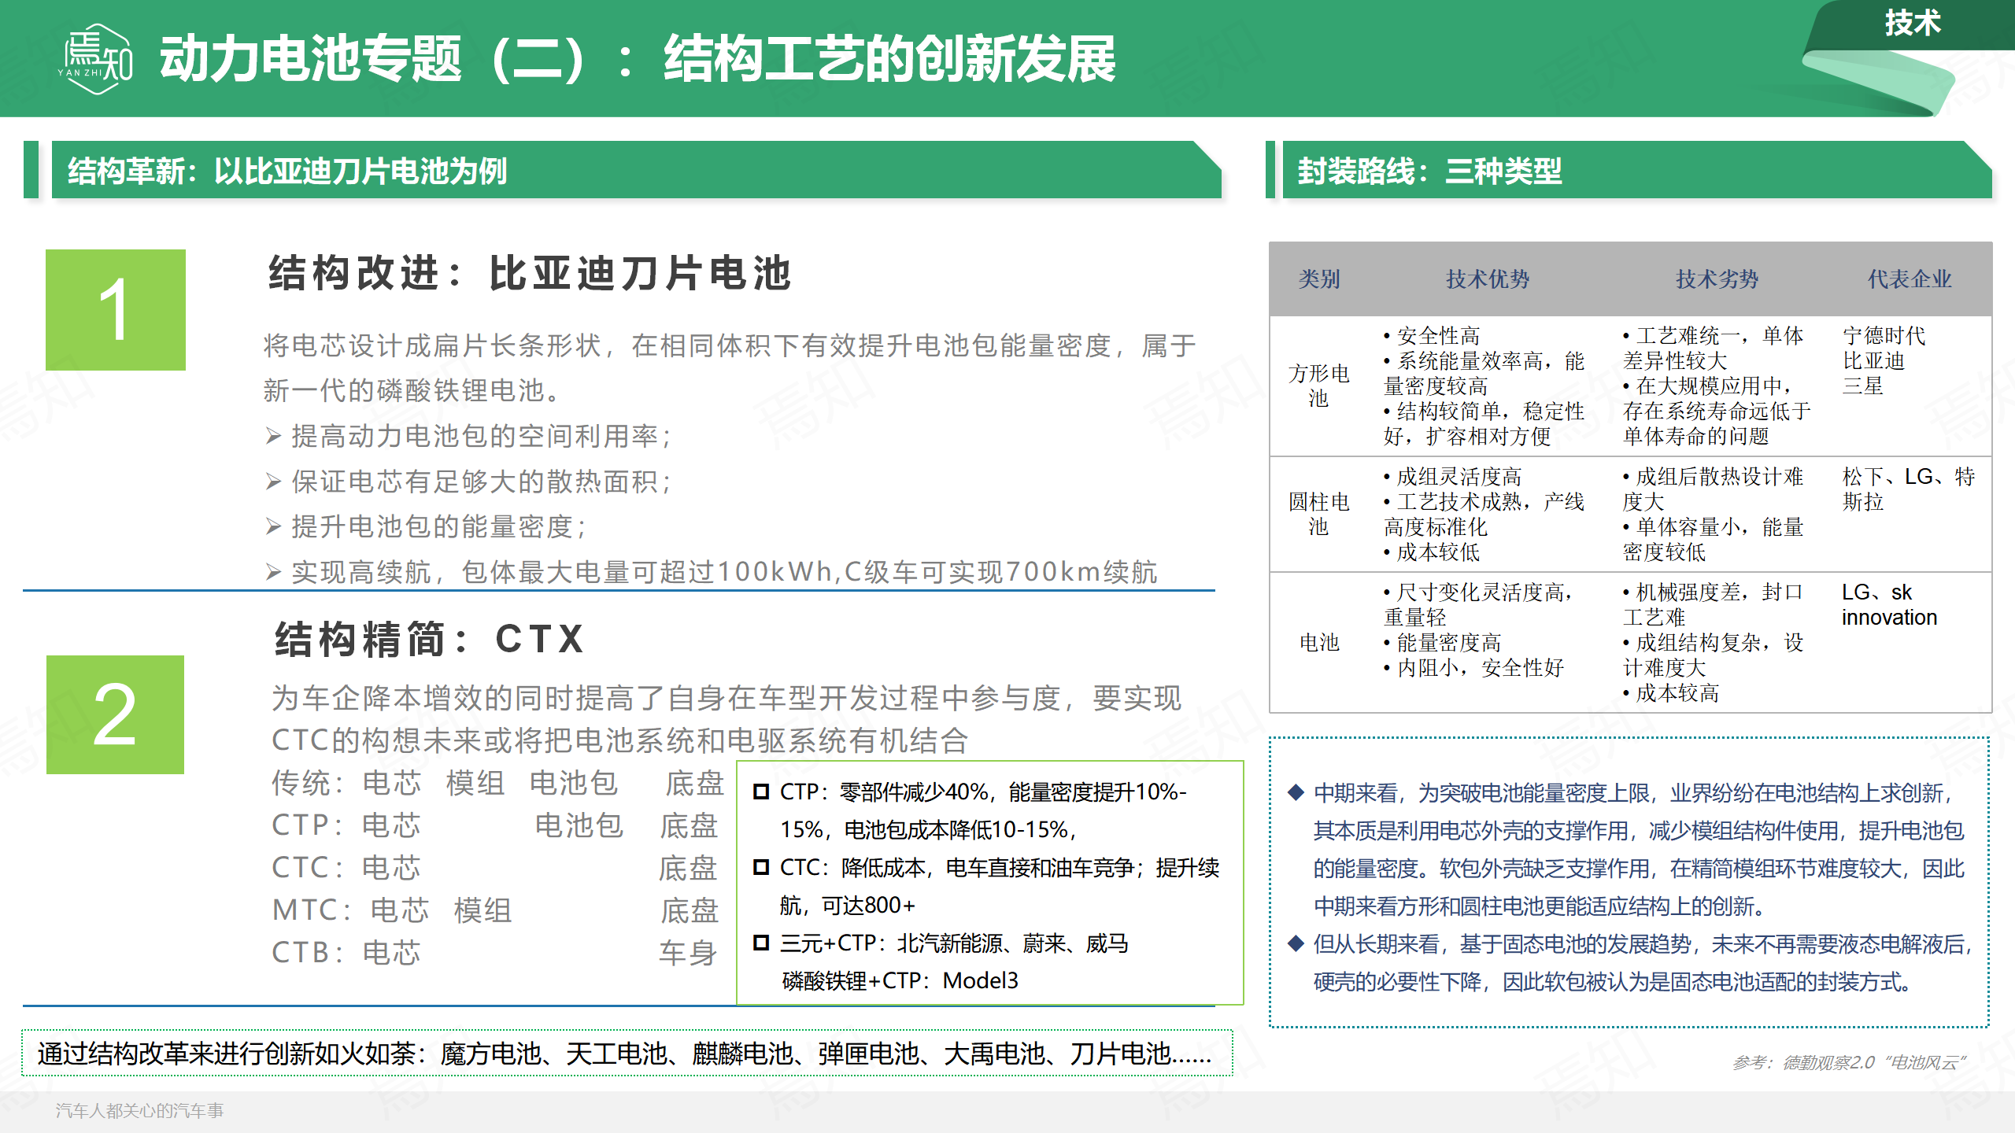Click table header 技术优势

click(1487, 279)
